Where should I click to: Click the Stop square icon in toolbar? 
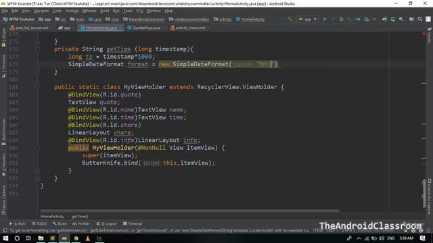point(374,19)
